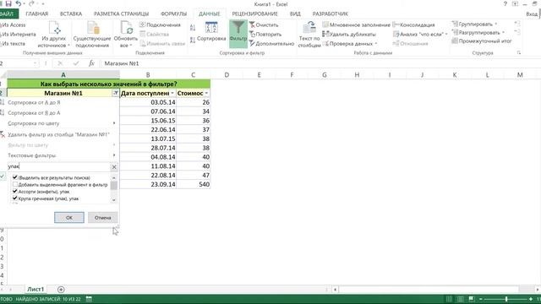The height and width of the screenshot is (304, 541).
Task: Click insert function fx button
Action: pyautogui.click(x=91, y=63)
